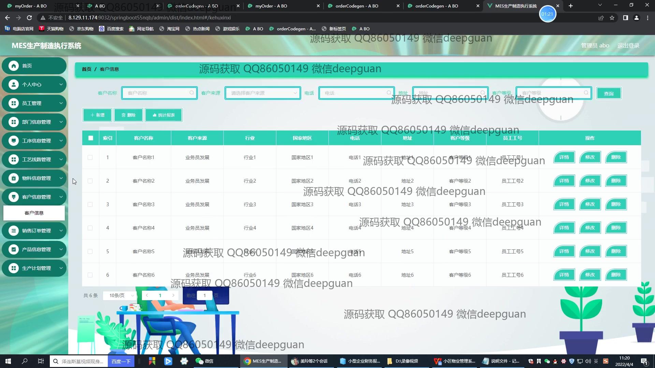
Task: Click the search magnifier icon in 客户名称 field
Action: pyautogui.click(x=191, y=93)
